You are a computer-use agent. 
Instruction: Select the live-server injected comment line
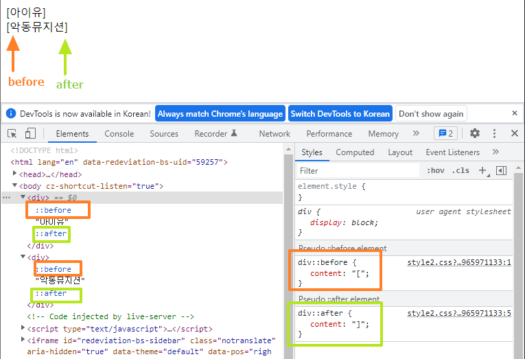click(x=110, y=316)
